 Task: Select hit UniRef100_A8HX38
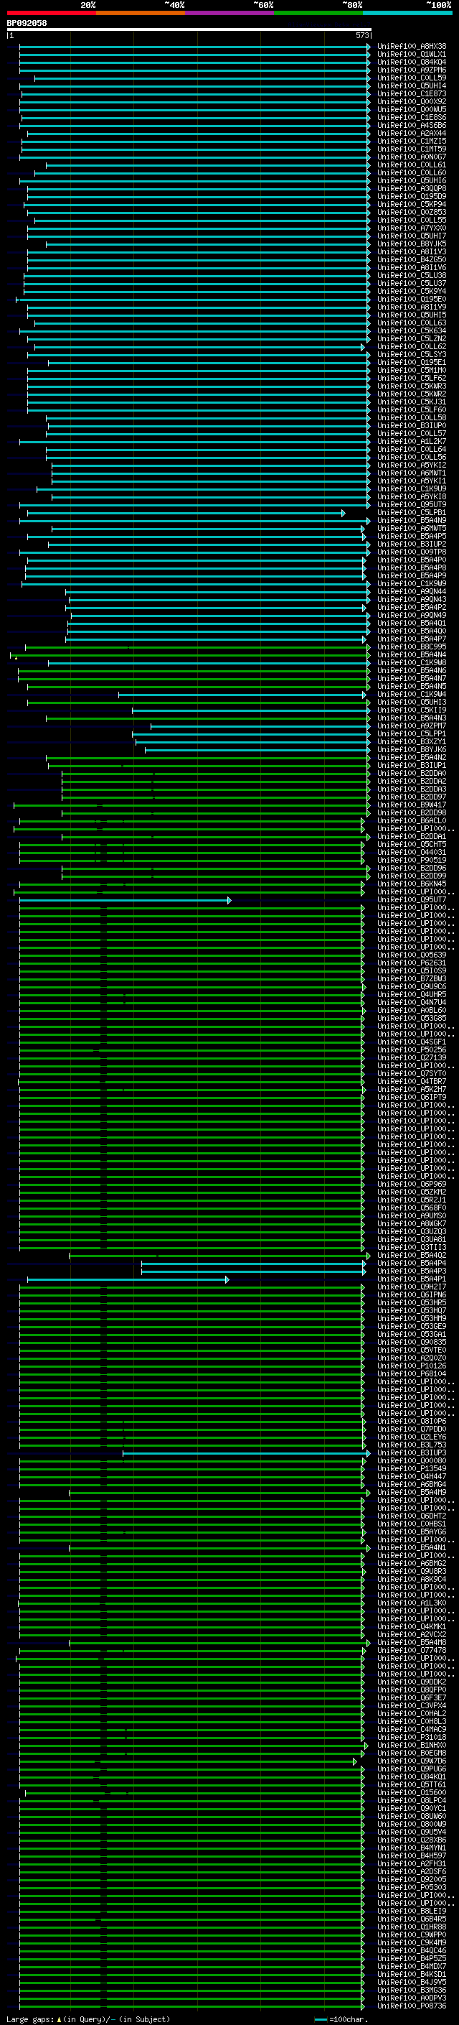click(411, 47)
